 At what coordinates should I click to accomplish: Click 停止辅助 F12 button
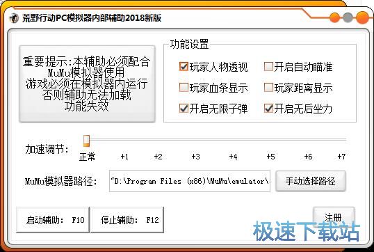[x=127, y=220]
